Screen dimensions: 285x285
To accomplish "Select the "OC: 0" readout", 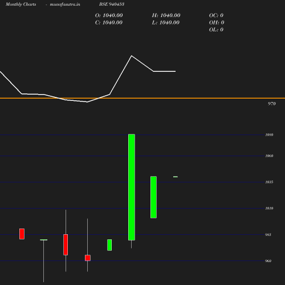I will pos(216,15).
